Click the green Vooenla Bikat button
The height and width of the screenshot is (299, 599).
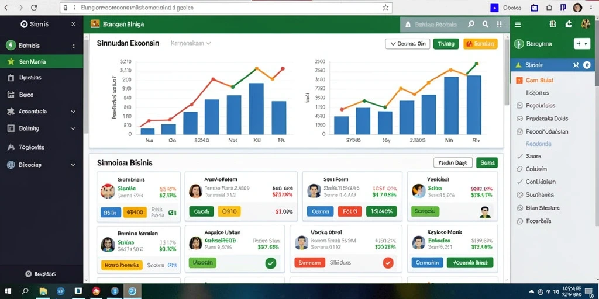470,262
